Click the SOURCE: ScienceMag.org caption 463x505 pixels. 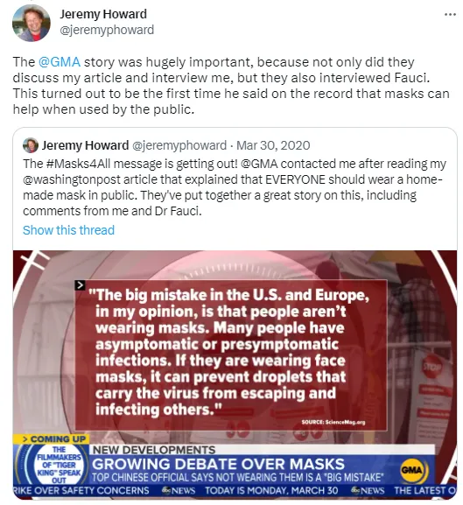pos(333,422)
